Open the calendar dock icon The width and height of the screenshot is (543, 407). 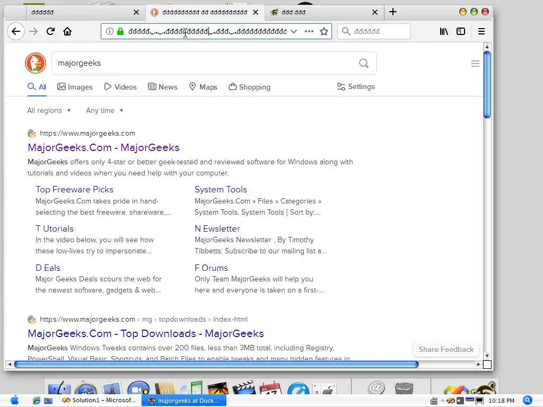(270, 387)
